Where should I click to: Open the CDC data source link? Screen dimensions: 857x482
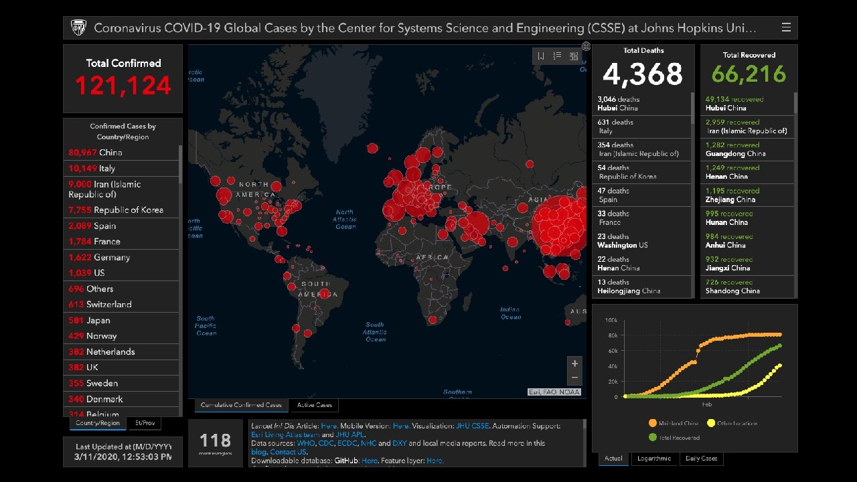pos(327,443)
